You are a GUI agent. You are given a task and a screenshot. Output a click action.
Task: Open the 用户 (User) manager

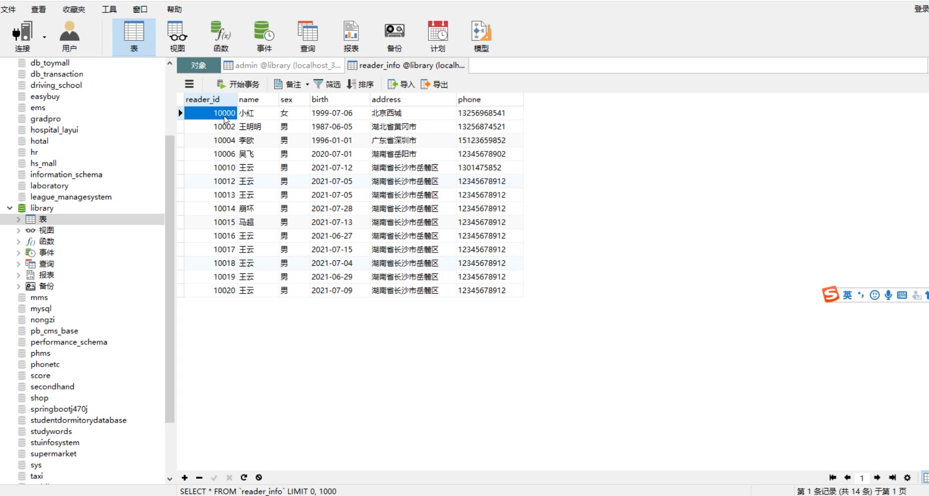pos(69,37)
